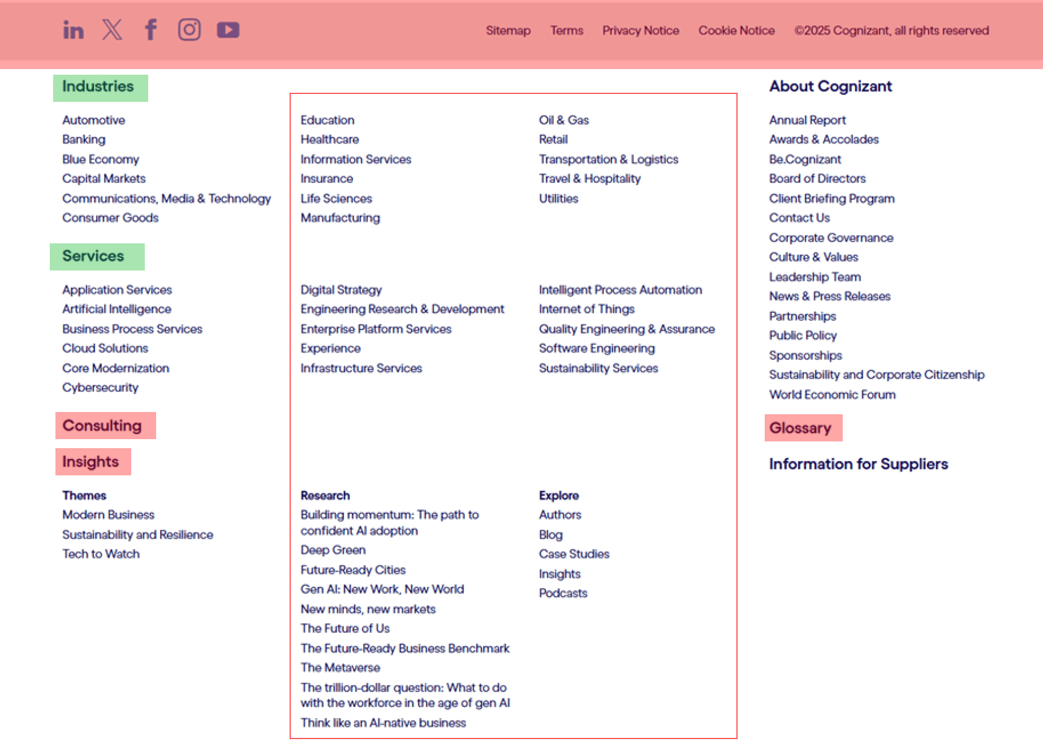The height and width of the screenshot is (747, 1043).
Task: Open the Terms link
Action: tap(567, 31)
